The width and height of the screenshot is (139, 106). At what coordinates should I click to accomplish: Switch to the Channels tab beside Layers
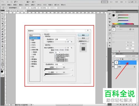[x=117, y=54]
